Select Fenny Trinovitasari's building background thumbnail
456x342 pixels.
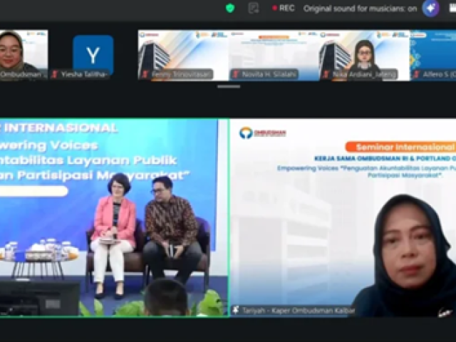[184, 56]
